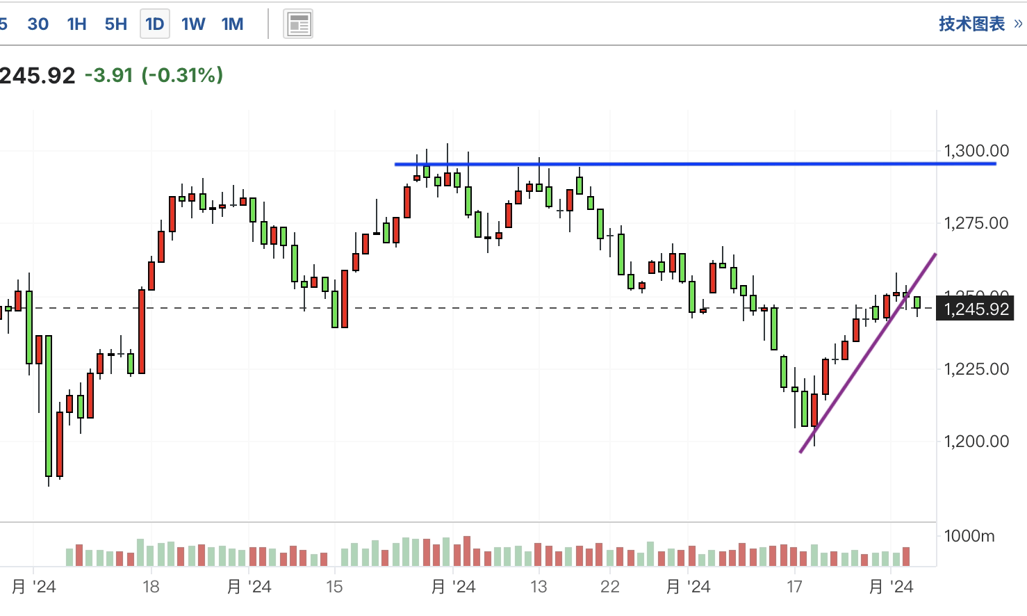Click the current price 245.92 text
This screenshot has height=616, width=1027.
pos(37,75)
